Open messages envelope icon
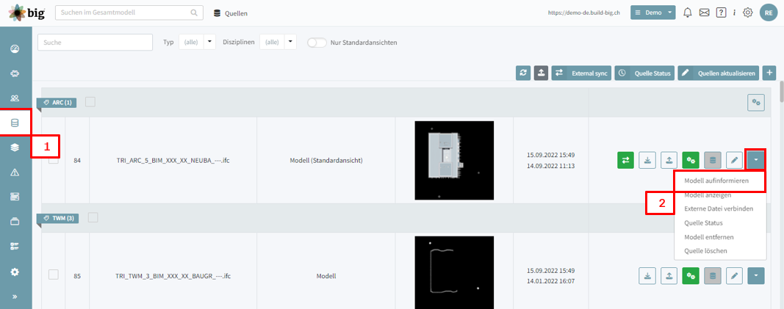The image size is (784, 309). click(704, 13)
